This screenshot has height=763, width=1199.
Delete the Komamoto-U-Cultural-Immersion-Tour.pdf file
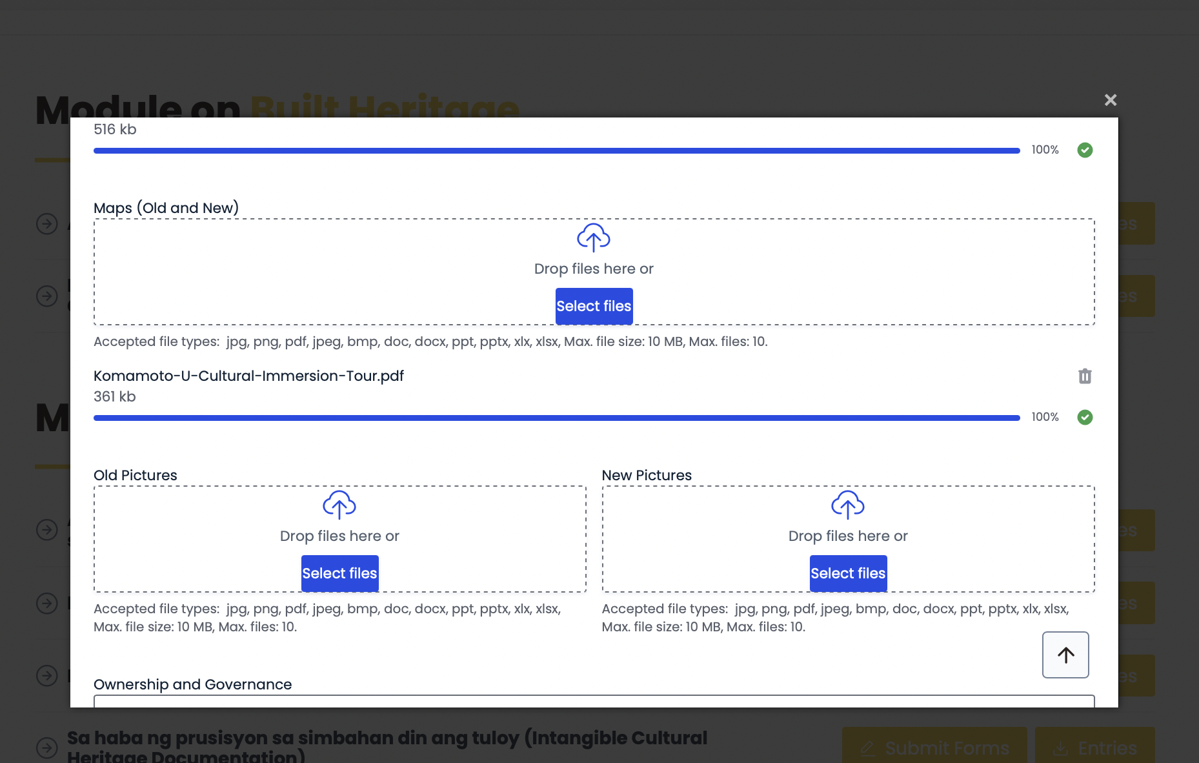(1085, 376)
